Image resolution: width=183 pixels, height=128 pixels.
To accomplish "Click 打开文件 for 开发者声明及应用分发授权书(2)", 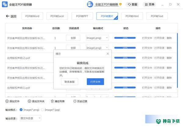I will (147, 68).
